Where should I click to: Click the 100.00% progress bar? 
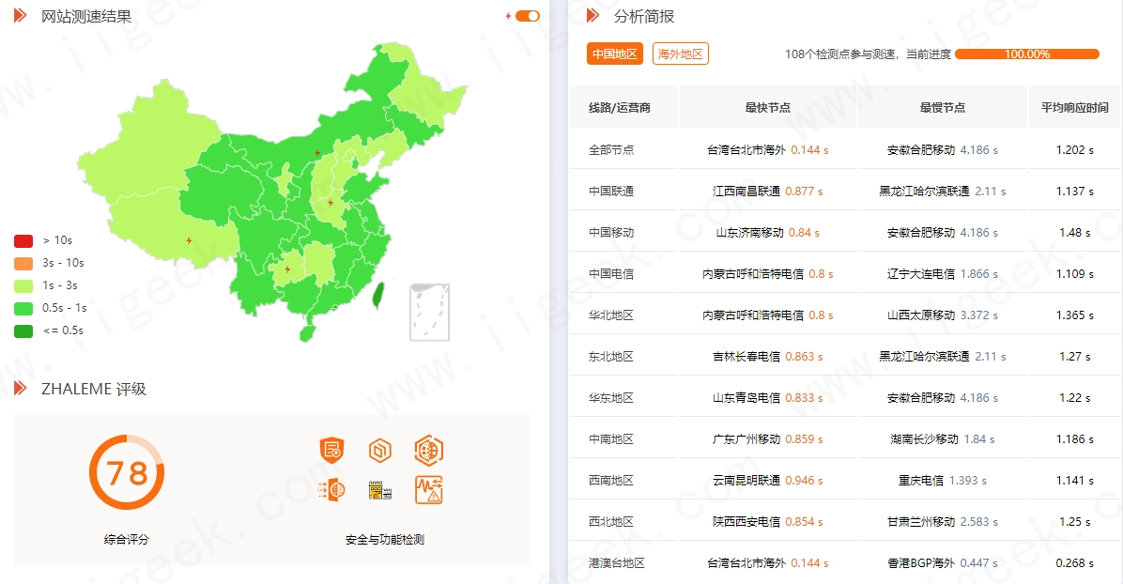[1027, 54]
